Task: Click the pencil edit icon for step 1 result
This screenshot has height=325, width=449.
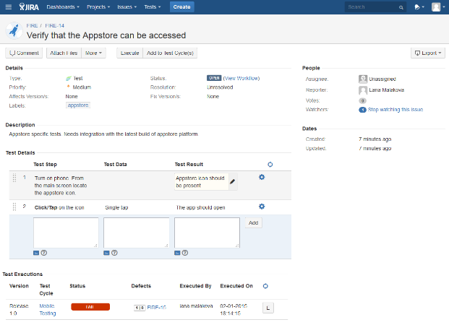Action: pyautogui.click(x=233, y=181)
